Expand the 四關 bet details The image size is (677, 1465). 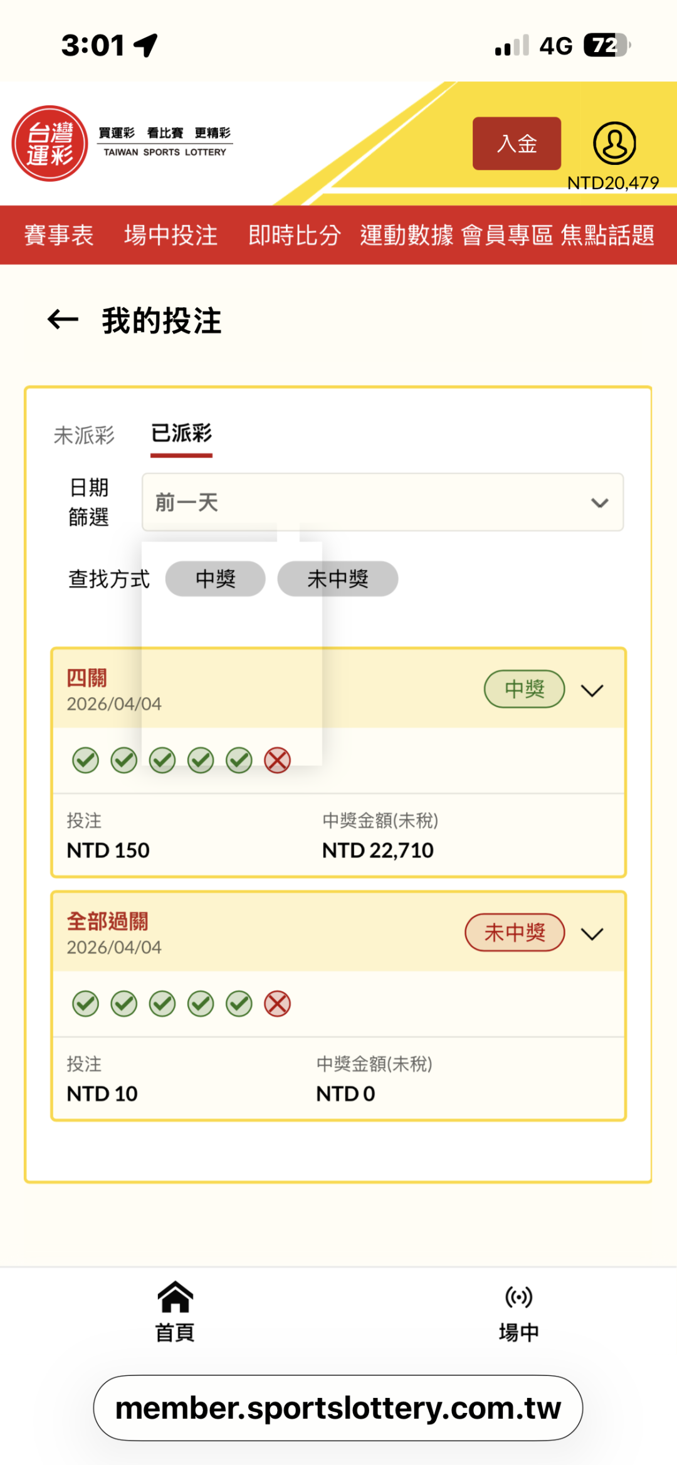pos(592,690)
